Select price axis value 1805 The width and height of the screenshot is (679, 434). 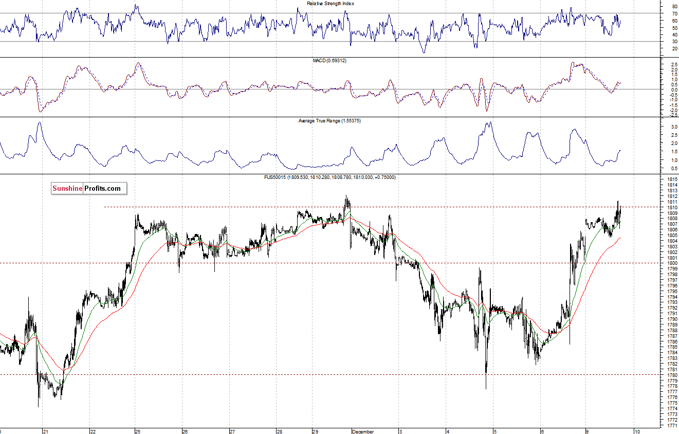(671, 235)
